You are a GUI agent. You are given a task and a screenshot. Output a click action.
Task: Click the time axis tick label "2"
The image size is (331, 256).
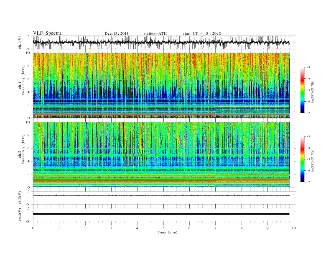pyautogui.click(x=85, y=228)
